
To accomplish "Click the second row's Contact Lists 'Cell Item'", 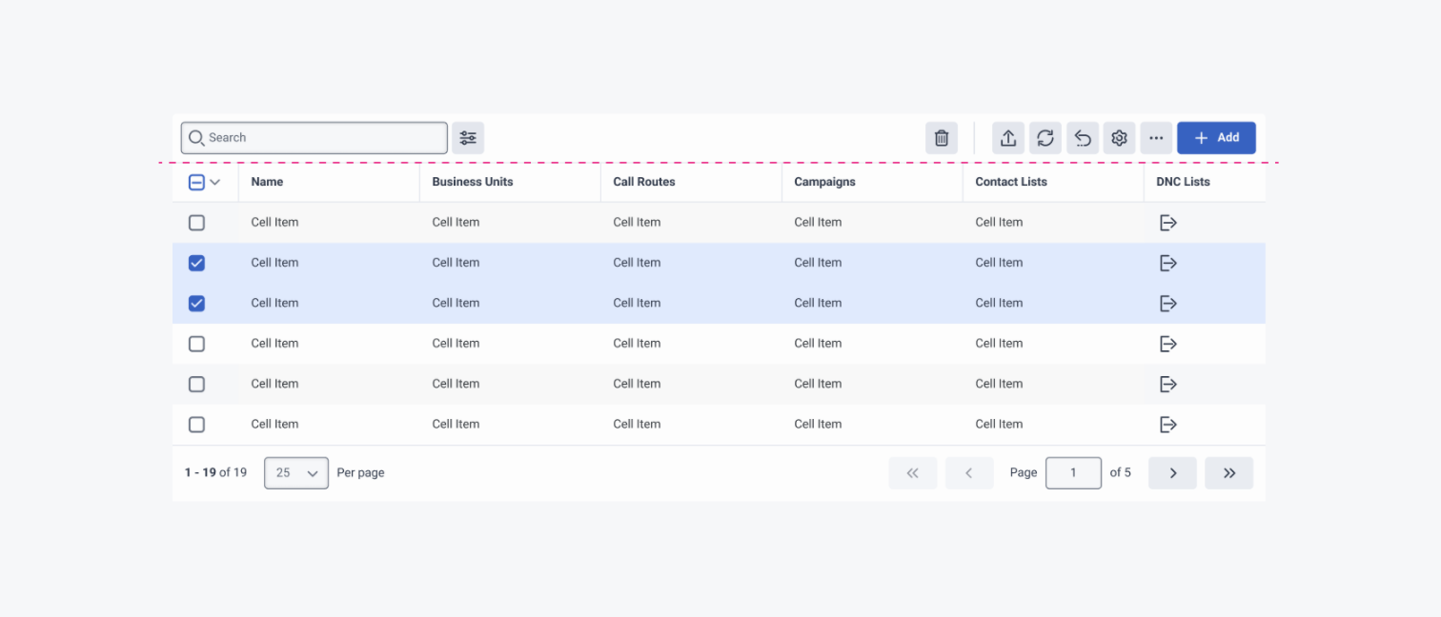I will [x=999, y=263].
